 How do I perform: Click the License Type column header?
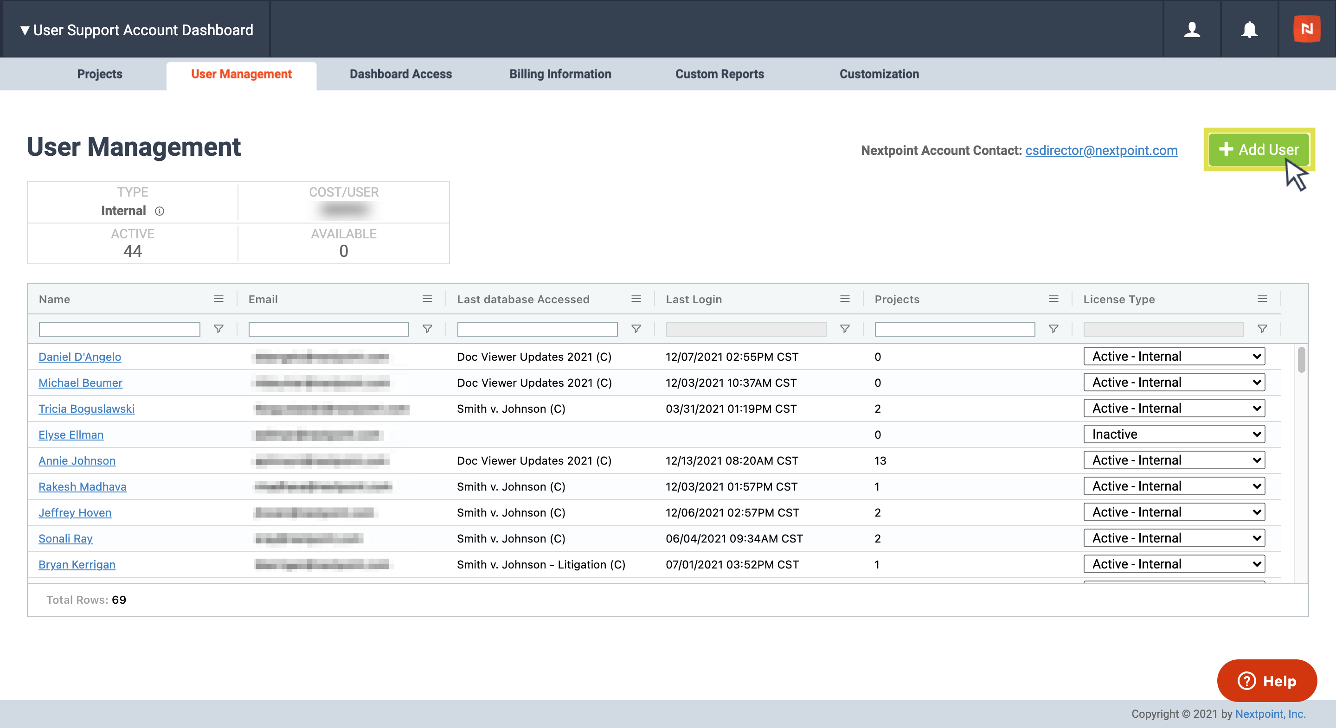pyautogui.click(x=1119, y=299)
